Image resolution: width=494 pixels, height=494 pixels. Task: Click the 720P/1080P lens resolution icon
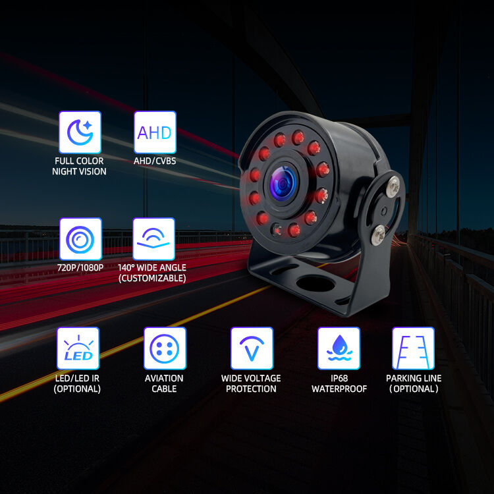click(x=80, y=239)
